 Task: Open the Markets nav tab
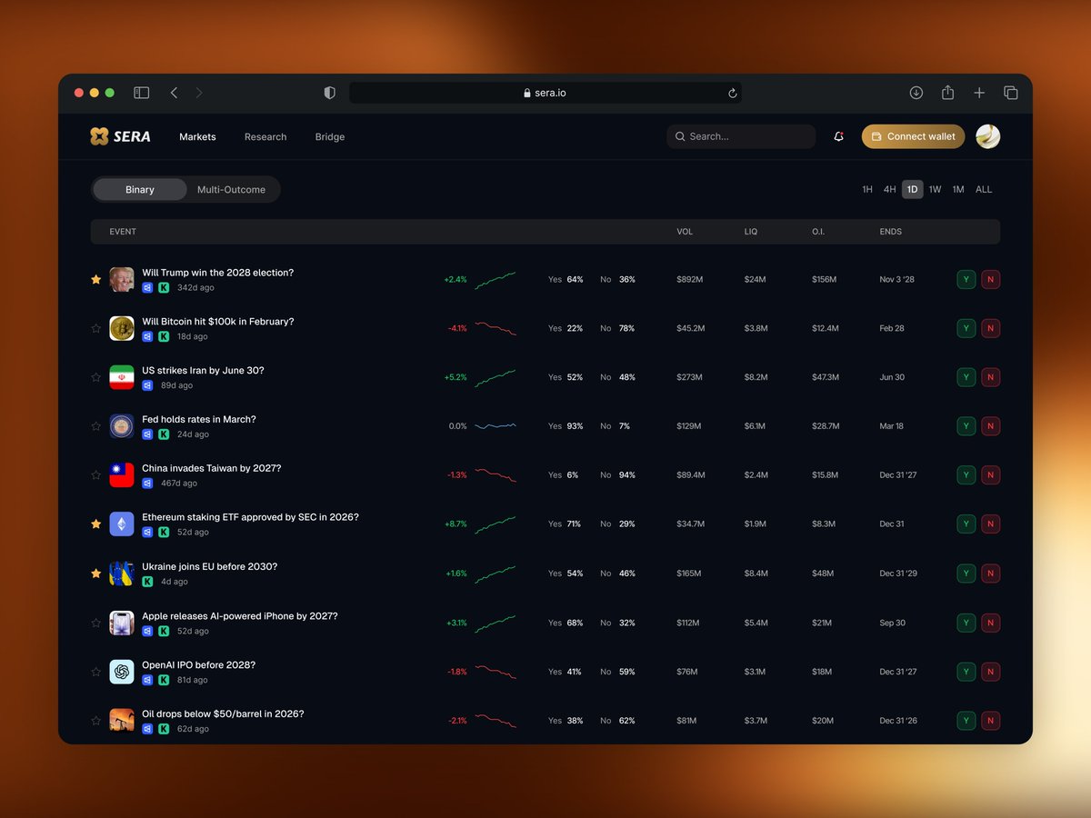(x=197, y=136)
